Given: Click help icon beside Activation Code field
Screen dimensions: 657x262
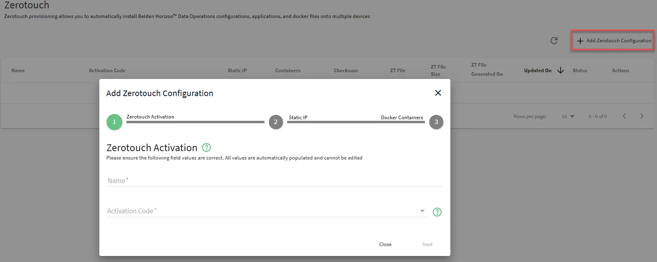Looking at the screenshot, I should tap(437, 212).
